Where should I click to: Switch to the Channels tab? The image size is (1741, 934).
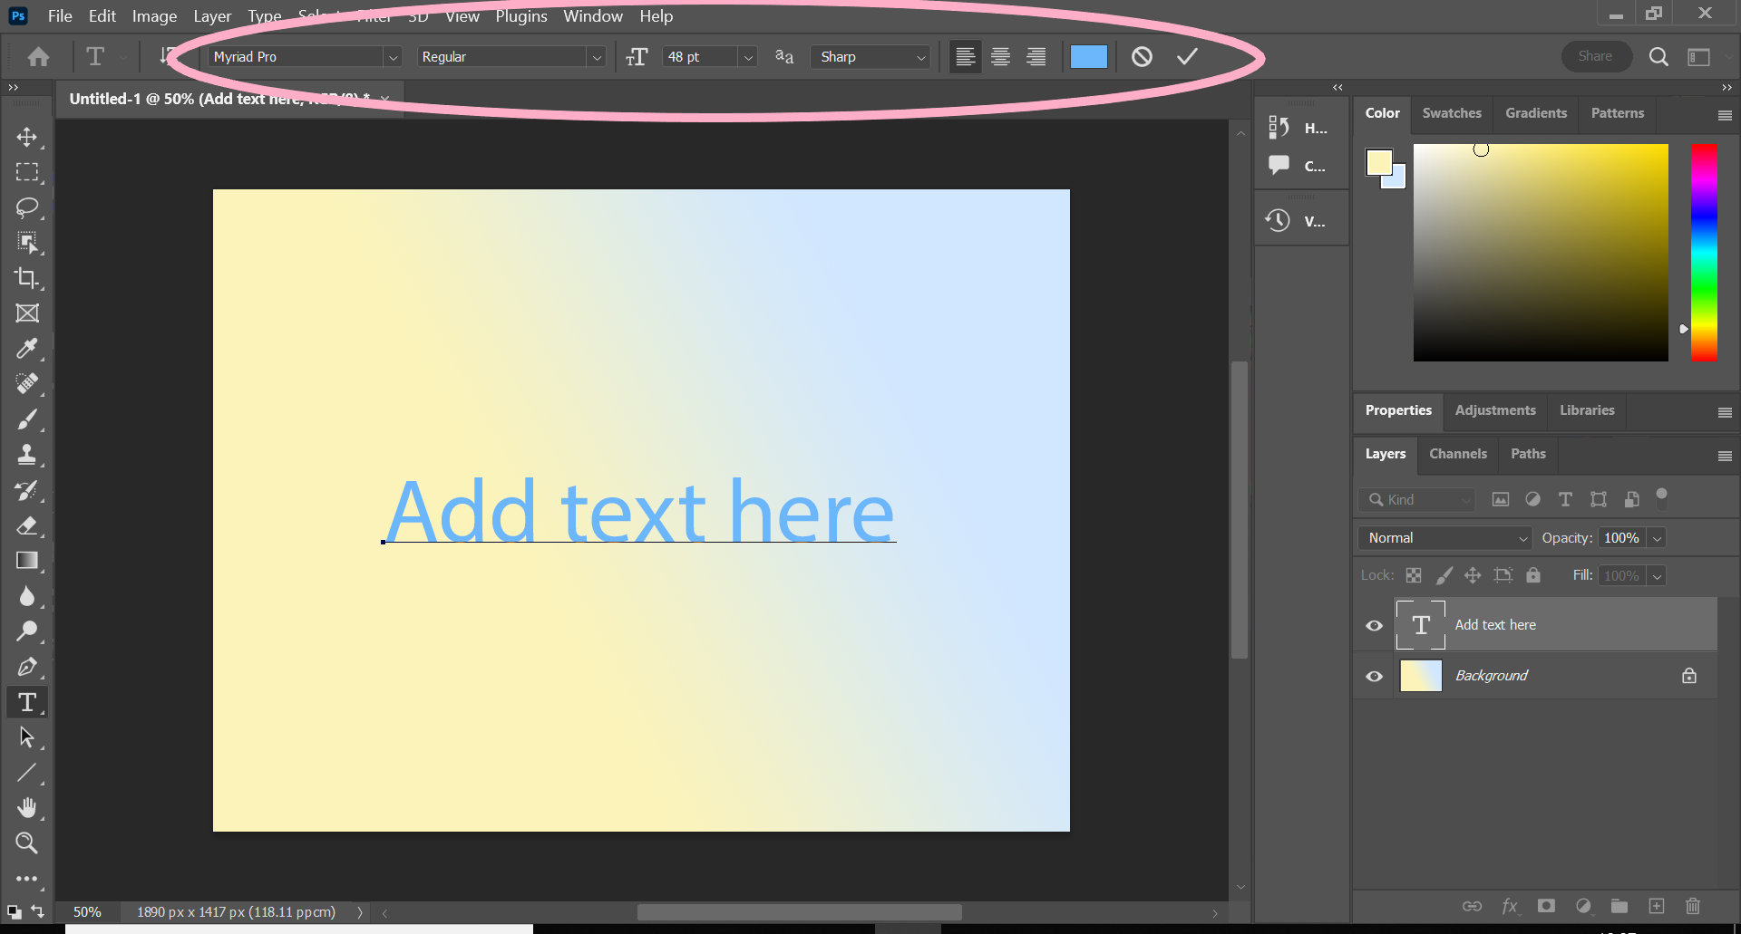[x=1458, y=454]
